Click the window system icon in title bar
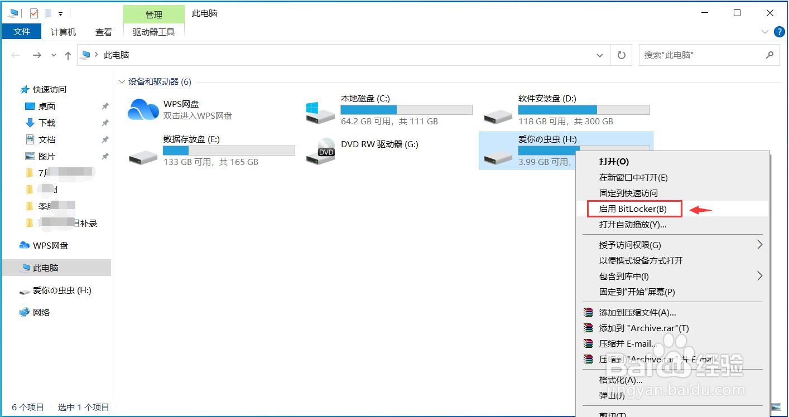 (13, 13)
